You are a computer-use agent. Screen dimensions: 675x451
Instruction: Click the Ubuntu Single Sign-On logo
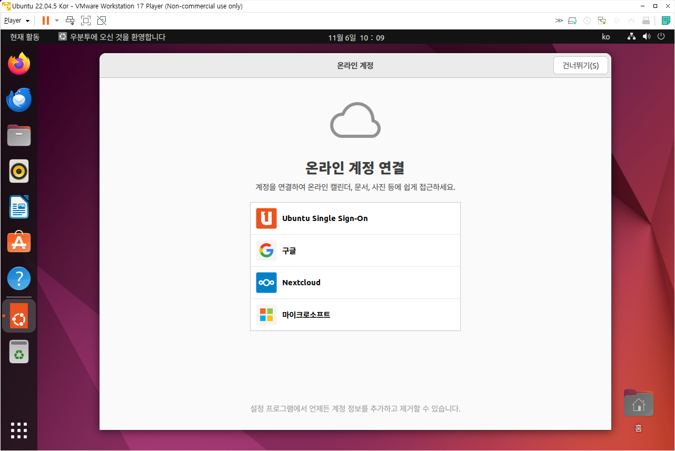coord(266,218)
